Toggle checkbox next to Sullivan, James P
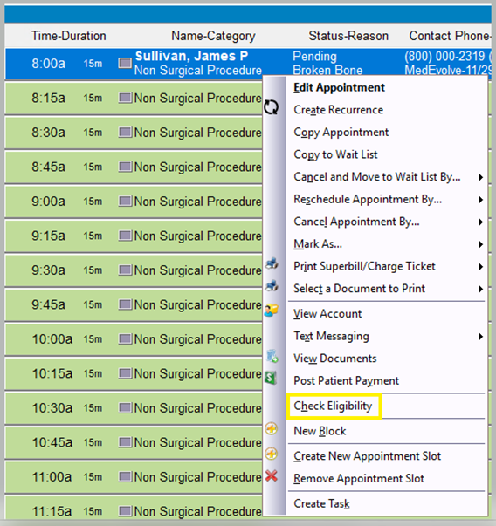Screen dimensions: 496x526 coord(125,63)
